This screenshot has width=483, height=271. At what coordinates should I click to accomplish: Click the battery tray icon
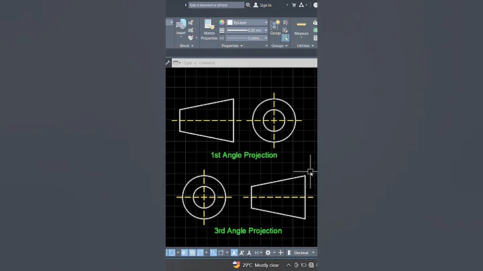tap(304, 265)
